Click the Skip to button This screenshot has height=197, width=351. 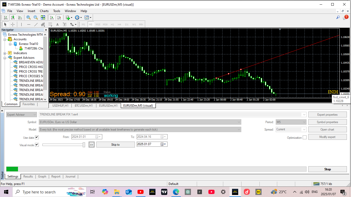point(115,145)
